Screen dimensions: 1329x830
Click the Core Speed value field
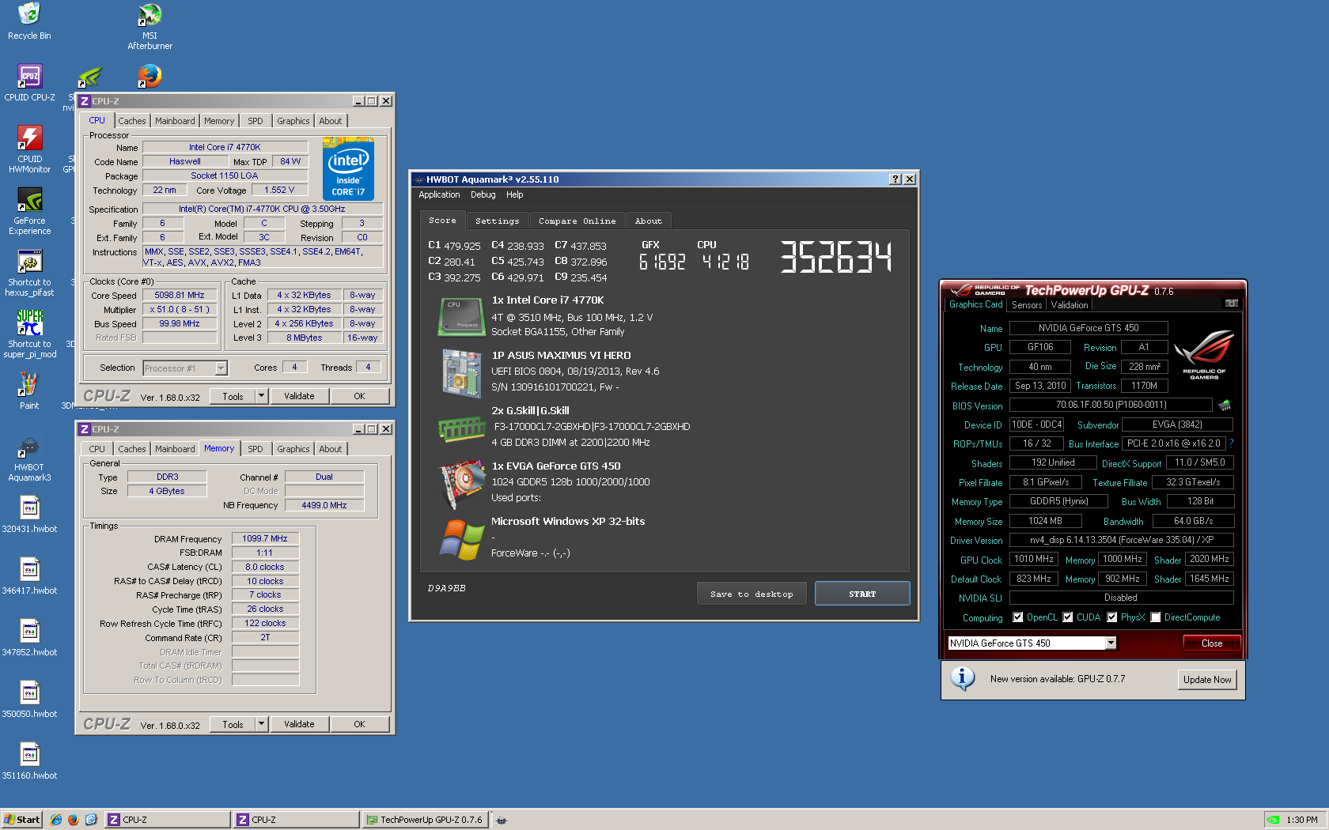[x=180, y=296]
